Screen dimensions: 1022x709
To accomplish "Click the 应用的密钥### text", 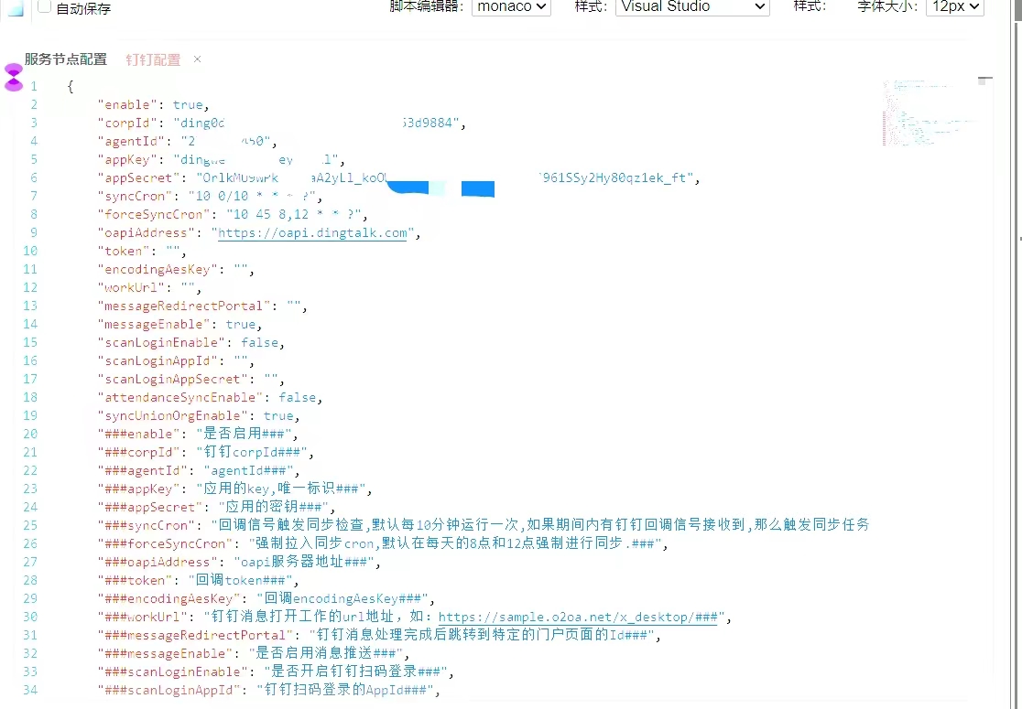I will 273,507.
